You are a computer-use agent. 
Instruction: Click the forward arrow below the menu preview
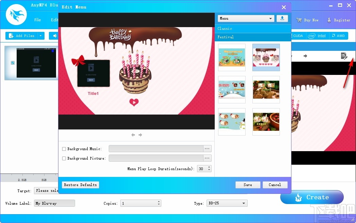pyautogui.click(x=140, y=135)
